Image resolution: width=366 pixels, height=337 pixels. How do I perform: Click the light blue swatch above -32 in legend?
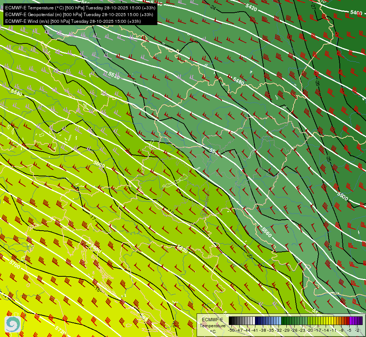(x=280, y=321)
